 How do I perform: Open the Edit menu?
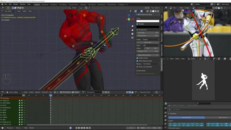pyautogui.click(x=10, y=4)
